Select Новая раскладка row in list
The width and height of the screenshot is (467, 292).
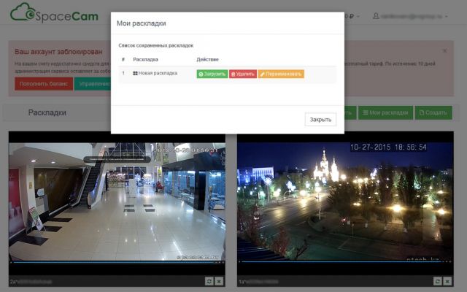(x=157, y=74)
